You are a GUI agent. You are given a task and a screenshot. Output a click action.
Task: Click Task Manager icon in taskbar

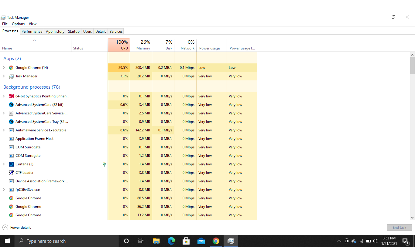[x=231, y=241]
